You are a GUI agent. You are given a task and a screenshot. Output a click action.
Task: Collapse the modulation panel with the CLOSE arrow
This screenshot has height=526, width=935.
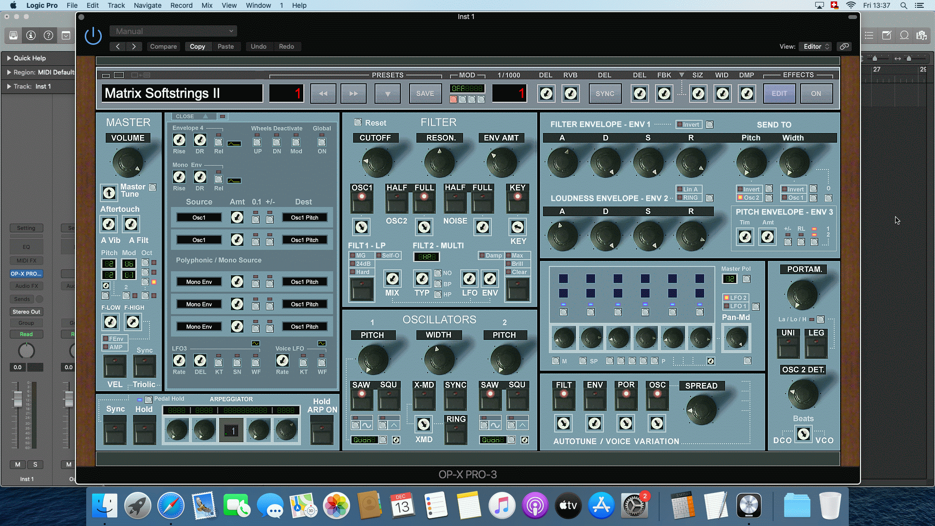pyautogui.click(x=205, y=116)
